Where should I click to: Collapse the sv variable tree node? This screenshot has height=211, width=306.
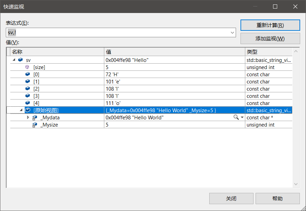pos(14,60)
